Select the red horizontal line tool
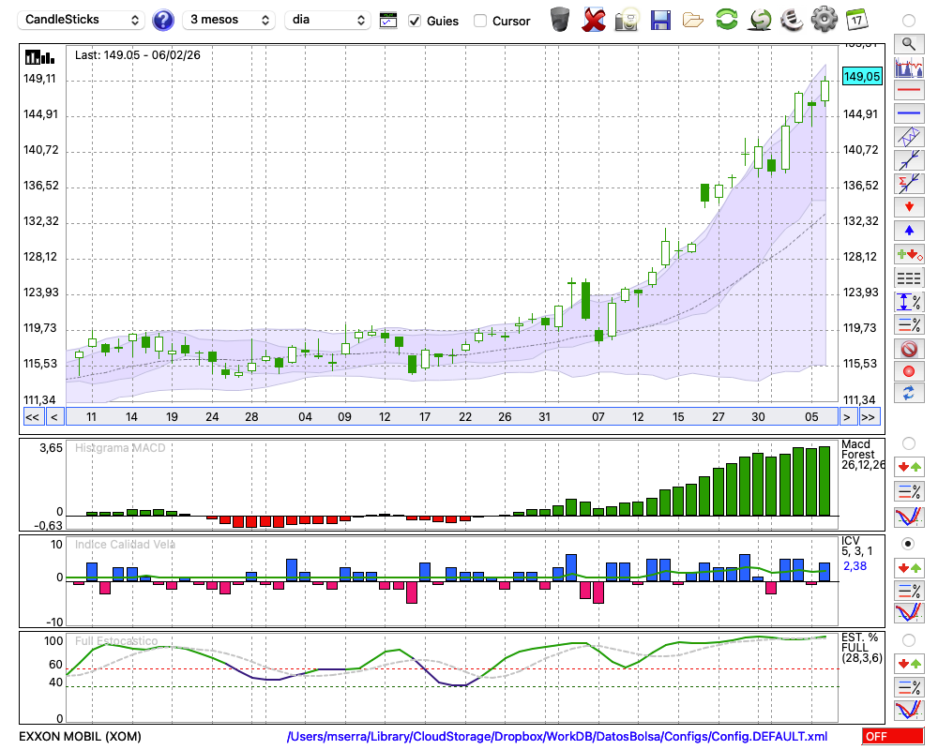938x750 pixels. point(908,90)
